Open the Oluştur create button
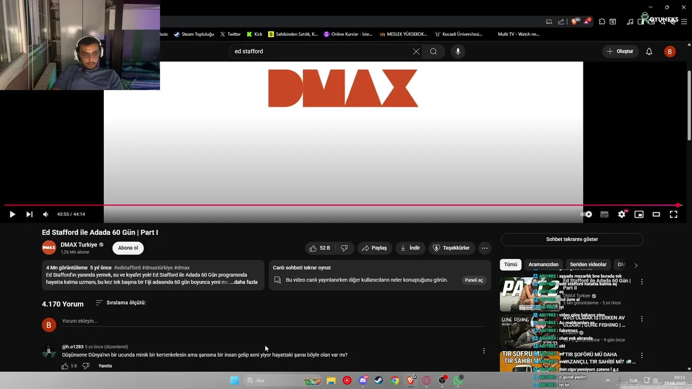Screen dimensions: 692x389 (620, 51)
